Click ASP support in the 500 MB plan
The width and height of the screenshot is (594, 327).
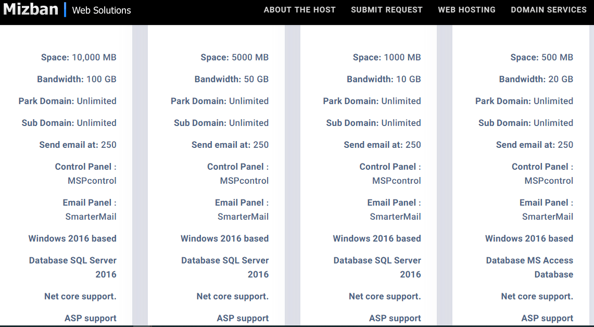[x=547, y=318]
